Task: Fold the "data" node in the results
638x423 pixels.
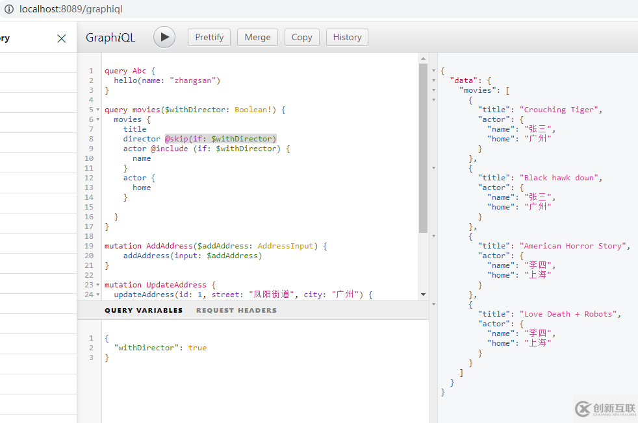Action: [x=434, y=81]
